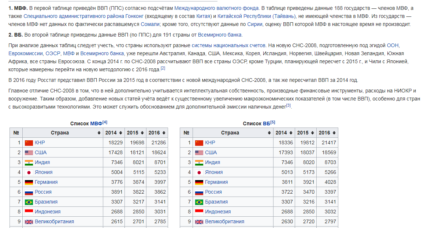The image size is (428, 228).
Task: Open footnote [5] in World Bank caption
Action: tap(273, 122)
